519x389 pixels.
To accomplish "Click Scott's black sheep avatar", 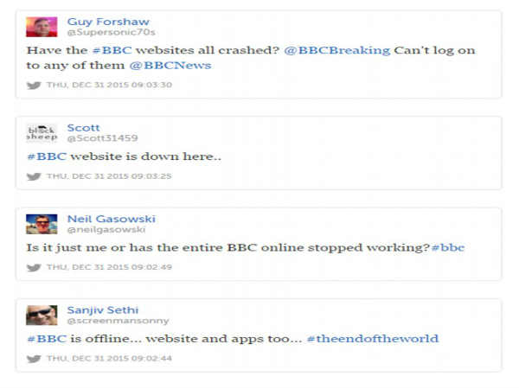I will (42, 132).
